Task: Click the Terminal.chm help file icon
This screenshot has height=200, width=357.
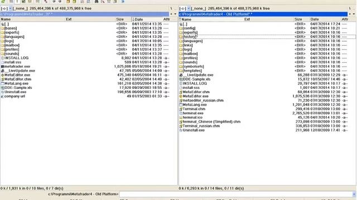Action: pyautogui.click(x=181, y=109)
